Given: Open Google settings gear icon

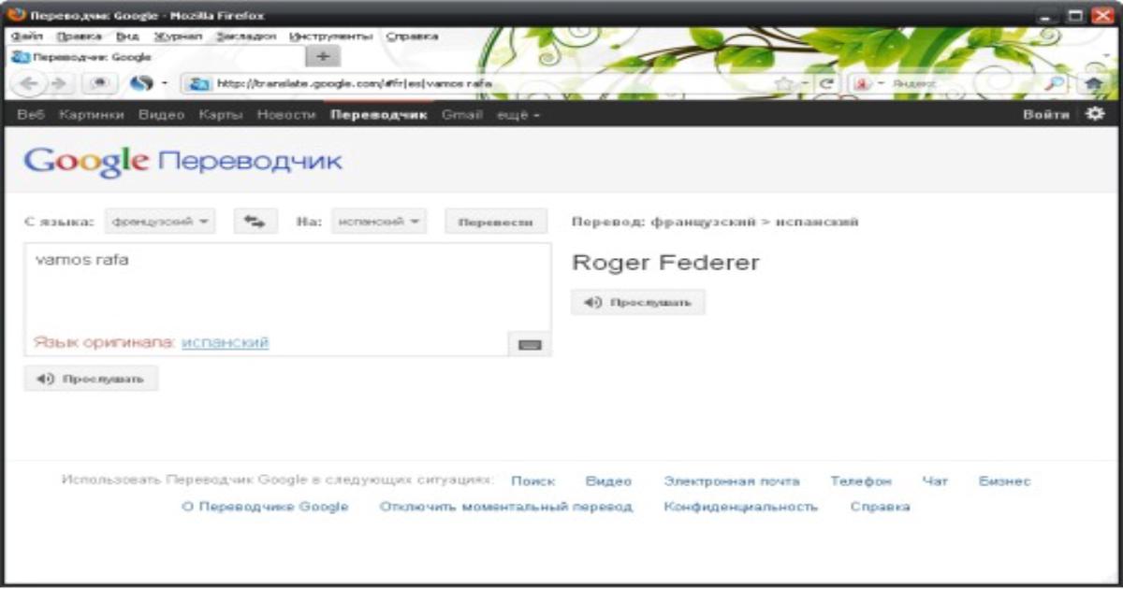Looking at the screenshot, I should (1094, 114).
